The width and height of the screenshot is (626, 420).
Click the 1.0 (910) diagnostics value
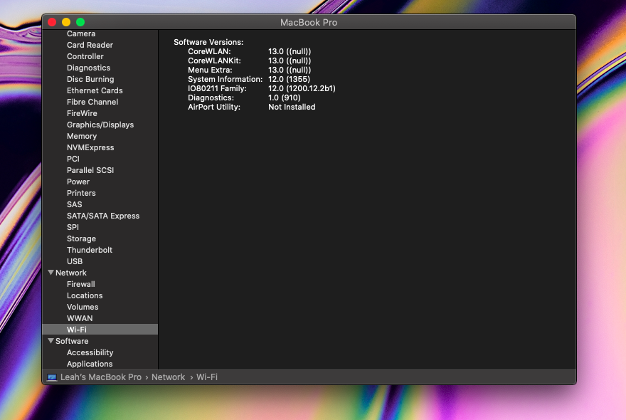point(285,98)
